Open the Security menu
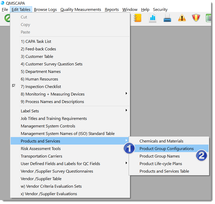The height and width of the screenshot is (204, 215). [x=160, y=9]
